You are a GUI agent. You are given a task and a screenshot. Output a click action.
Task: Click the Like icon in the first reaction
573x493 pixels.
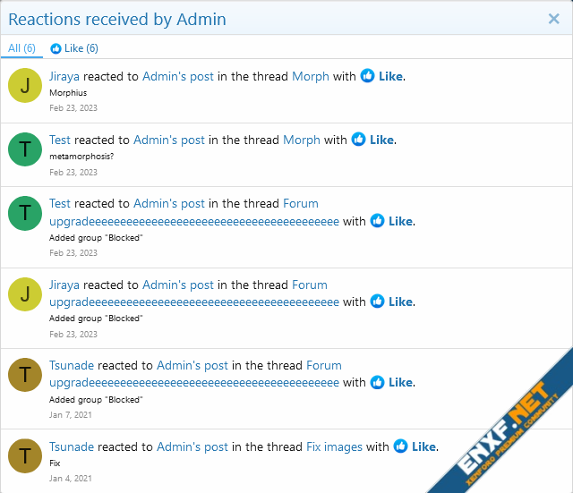point(367,76)
